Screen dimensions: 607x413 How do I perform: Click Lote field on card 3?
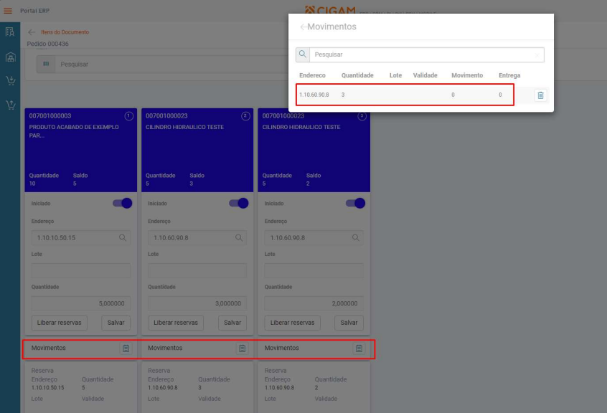coord(314,271)
